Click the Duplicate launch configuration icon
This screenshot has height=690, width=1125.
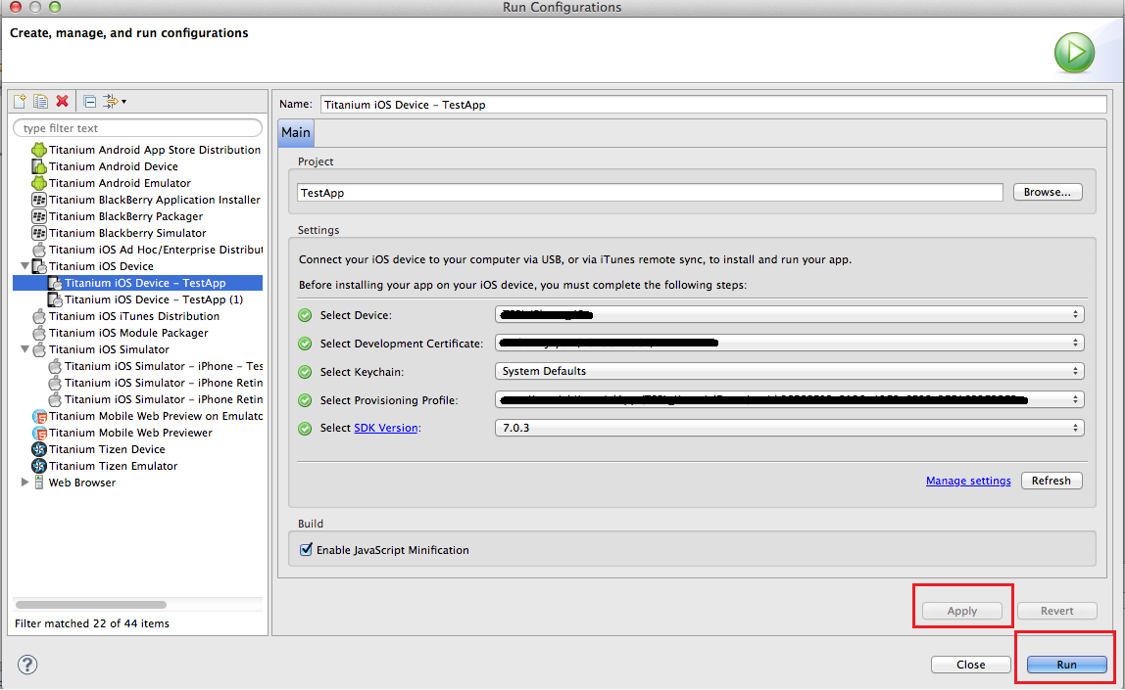[x=41, y=101]
